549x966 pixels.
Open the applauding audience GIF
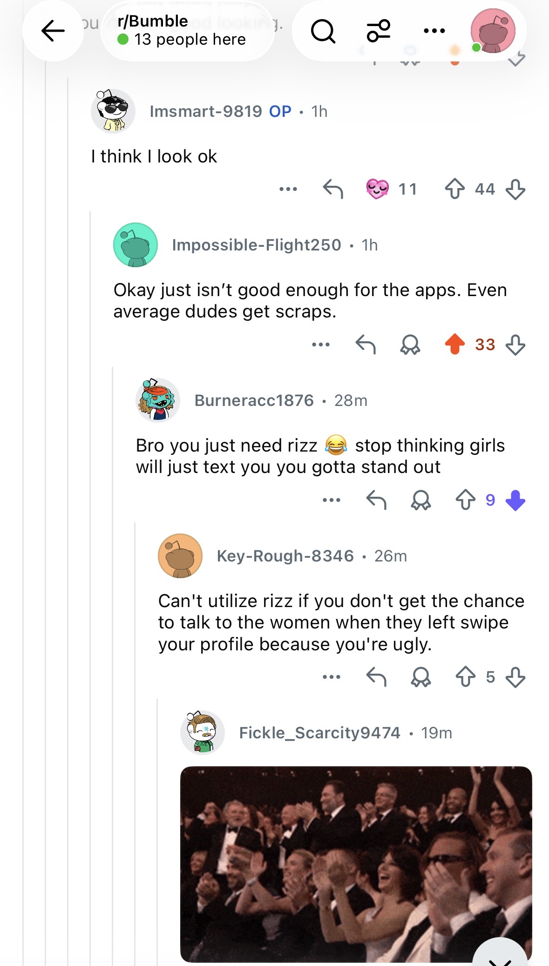[356, 864]
